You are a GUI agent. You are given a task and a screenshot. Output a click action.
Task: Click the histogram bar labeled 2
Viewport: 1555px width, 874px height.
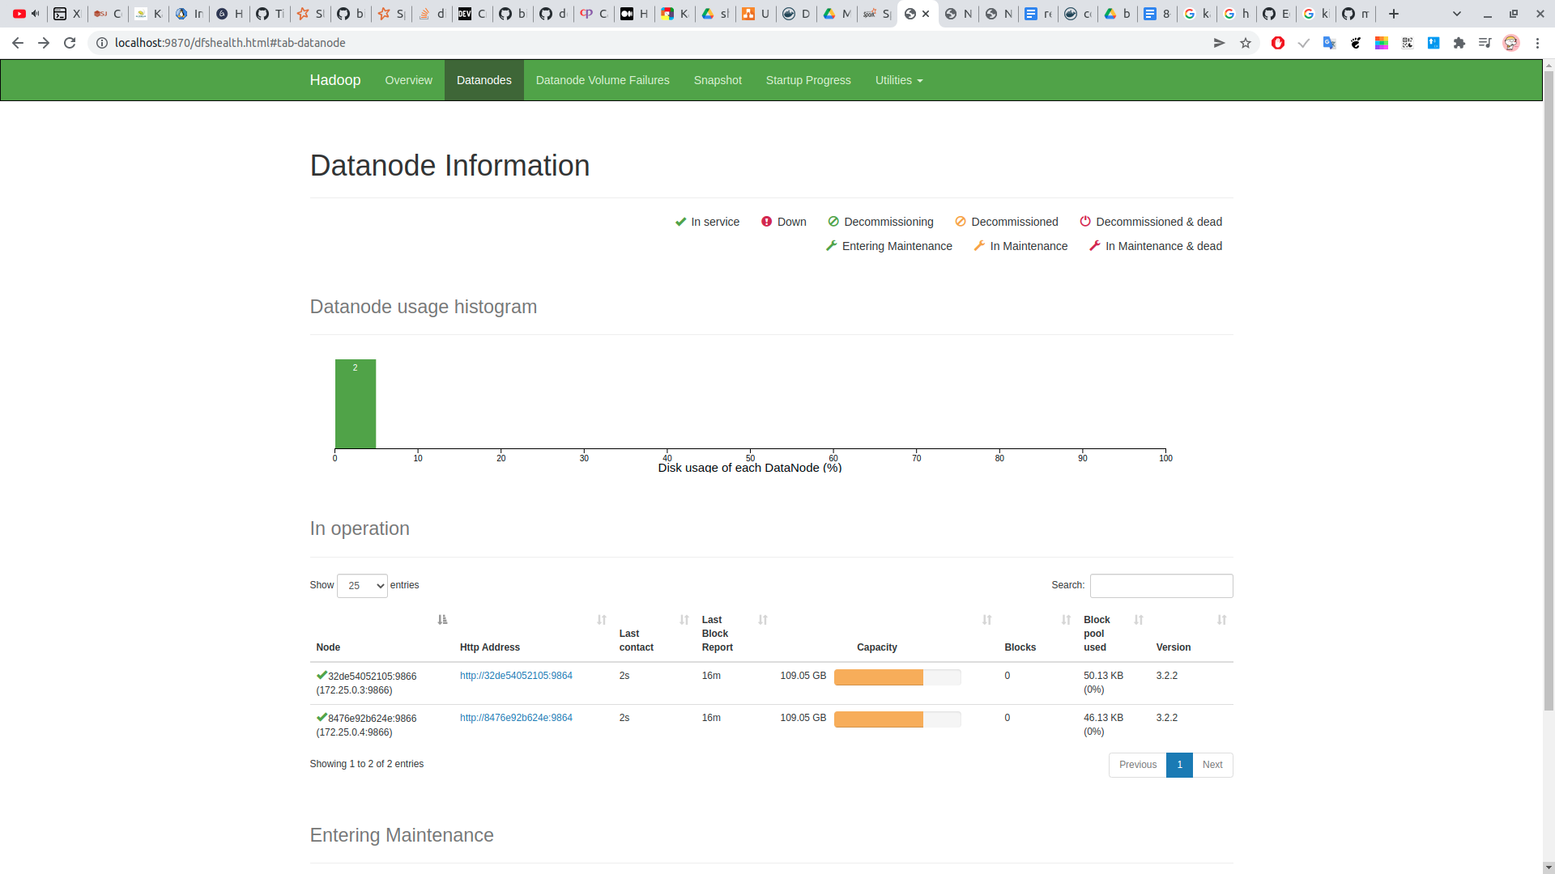point(356,404)
